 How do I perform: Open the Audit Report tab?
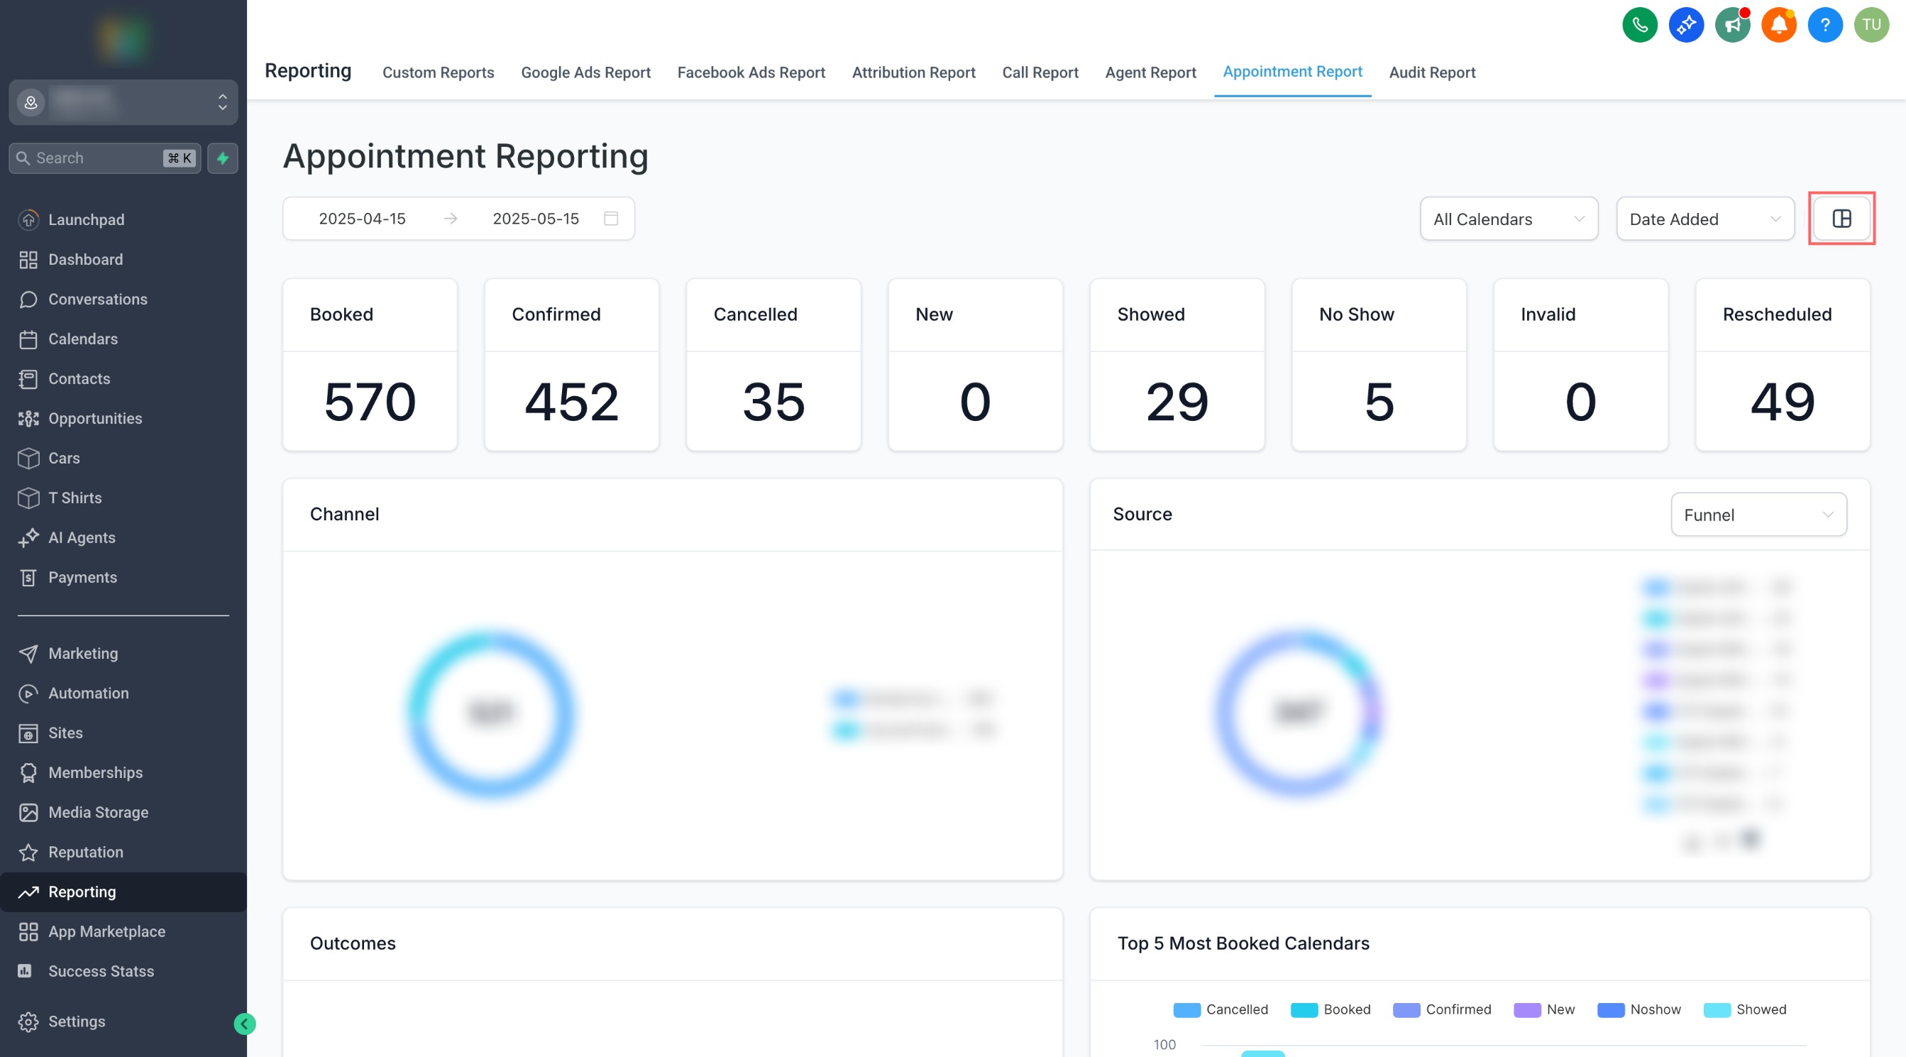click(x=1432, y=72)
